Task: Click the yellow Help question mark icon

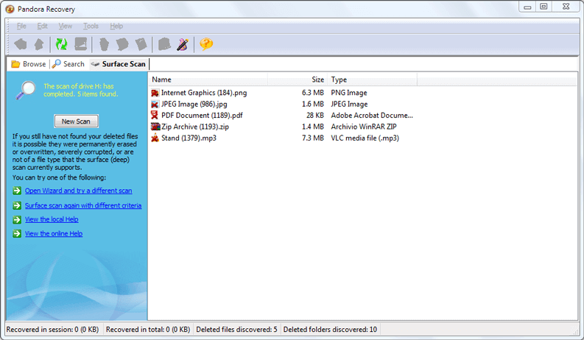Action: [206, 44]
